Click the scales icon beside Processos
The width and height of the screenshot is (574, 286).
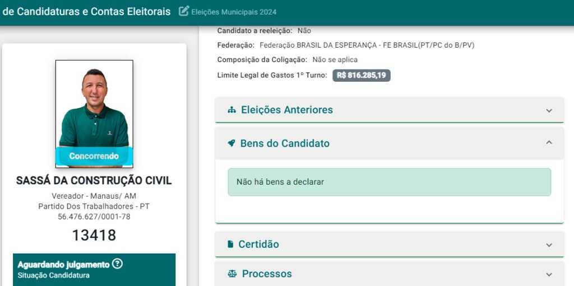[232, 274]
